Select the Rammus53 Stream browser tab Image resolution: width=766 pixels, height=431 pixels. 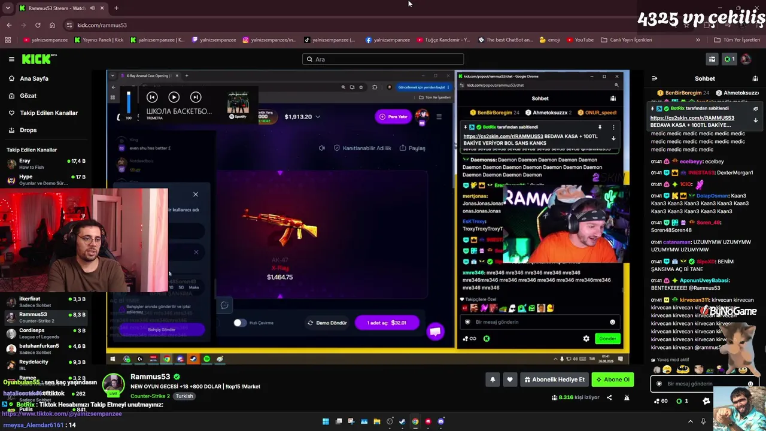click(62, 8)
